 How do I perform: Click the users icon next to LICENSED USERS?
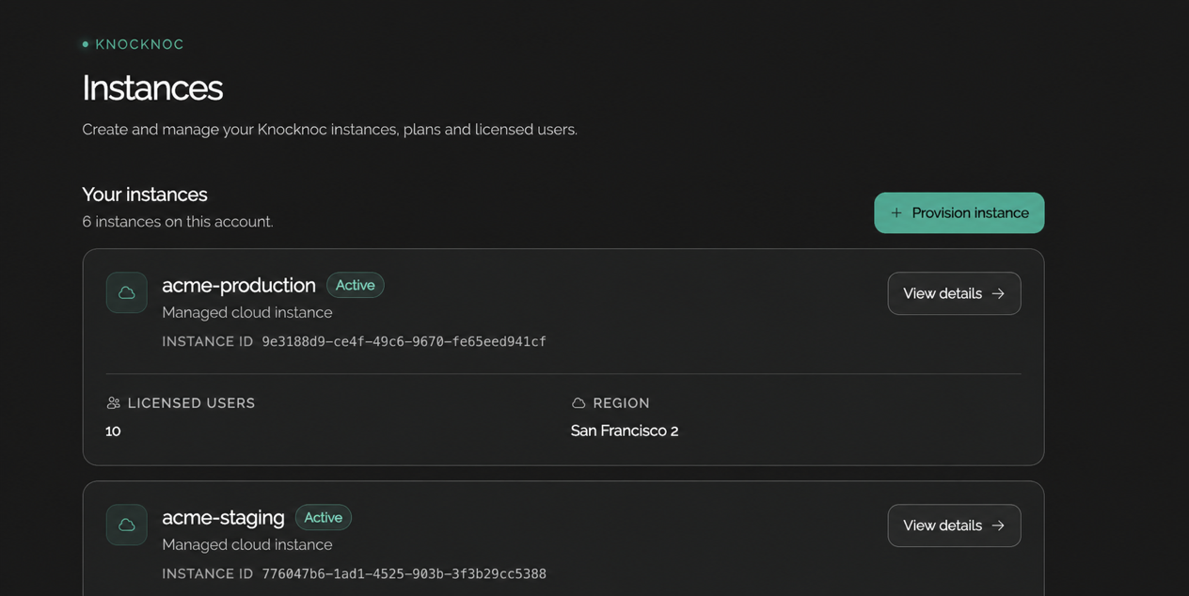114,403
